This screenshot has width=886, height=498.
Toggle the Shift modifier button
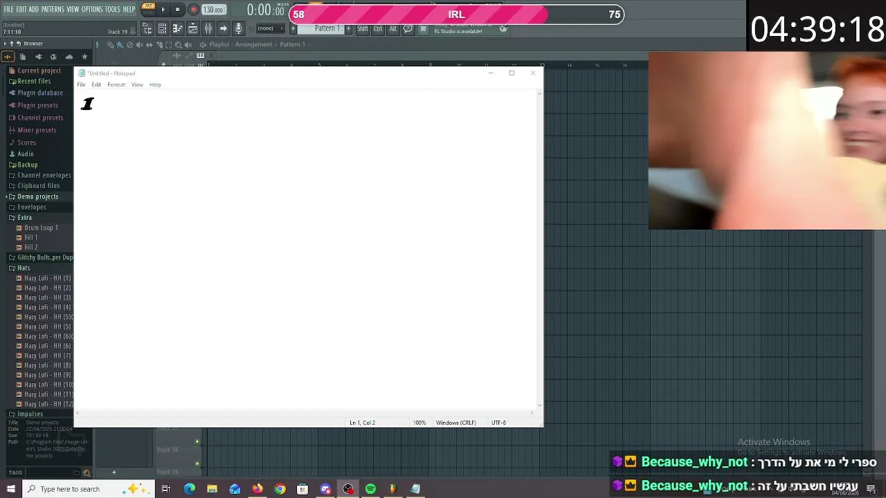363,29
